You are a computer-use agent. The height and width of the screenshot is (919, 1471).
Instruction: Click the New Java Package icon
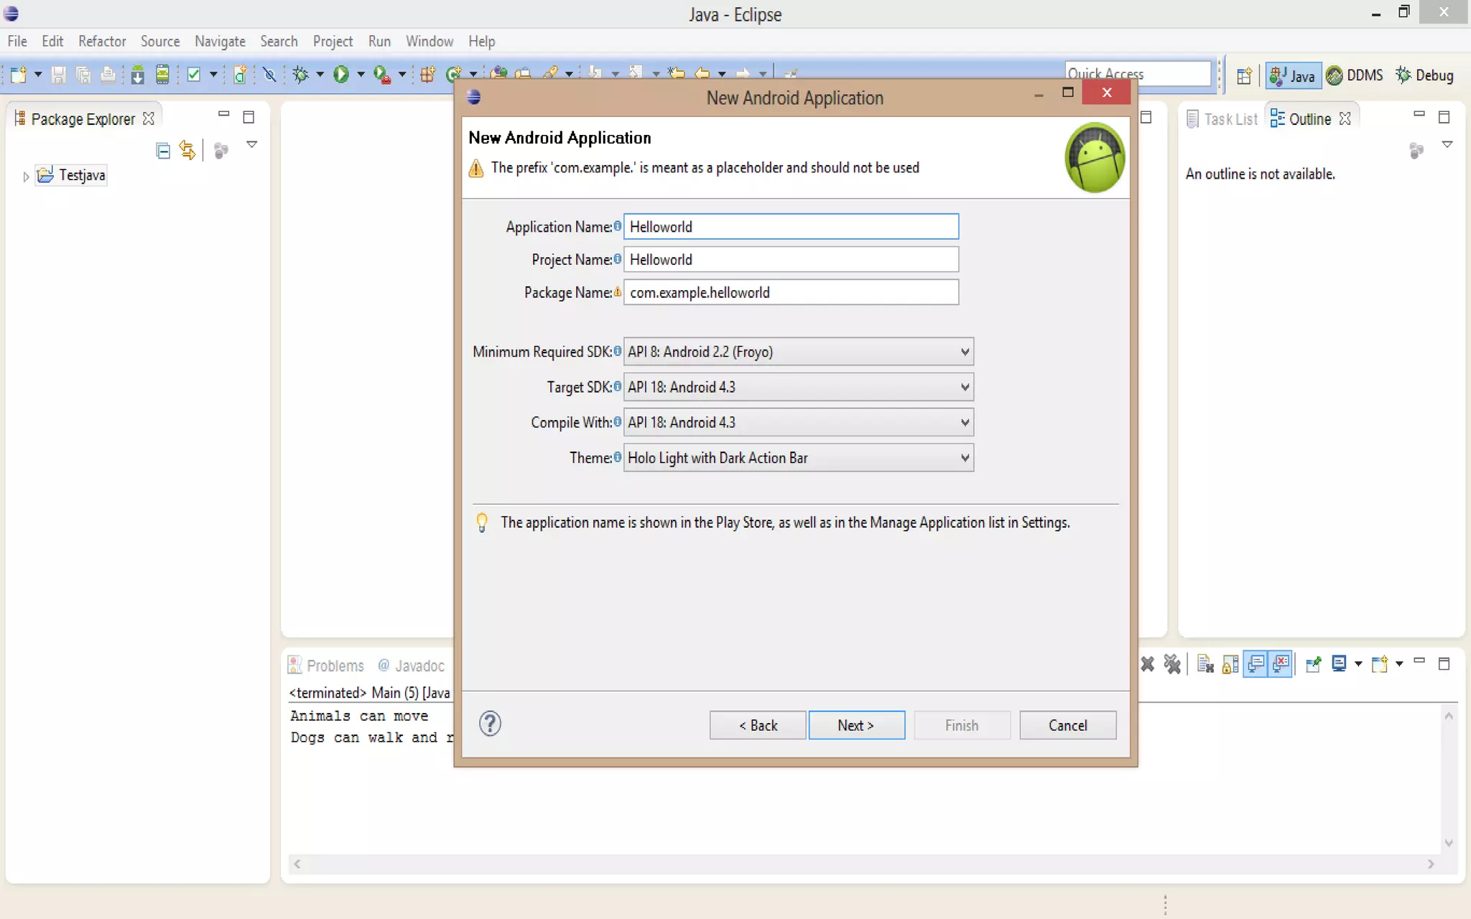coord(428,74)
